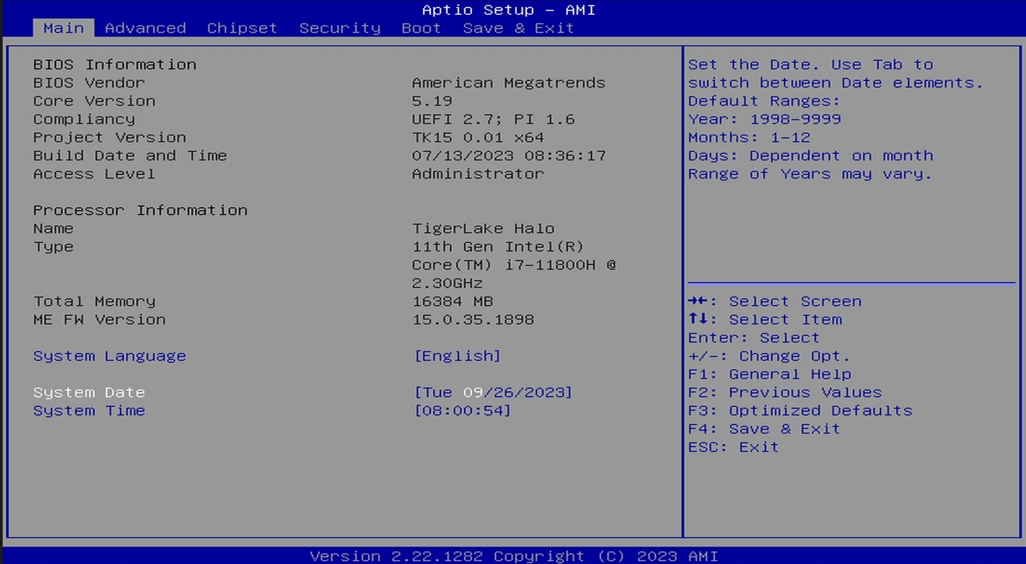Click the 15.0.35.1898 firmware version
Image resolution: width=1026 pixels, height=564 pixels.
(x=473, y=320)
